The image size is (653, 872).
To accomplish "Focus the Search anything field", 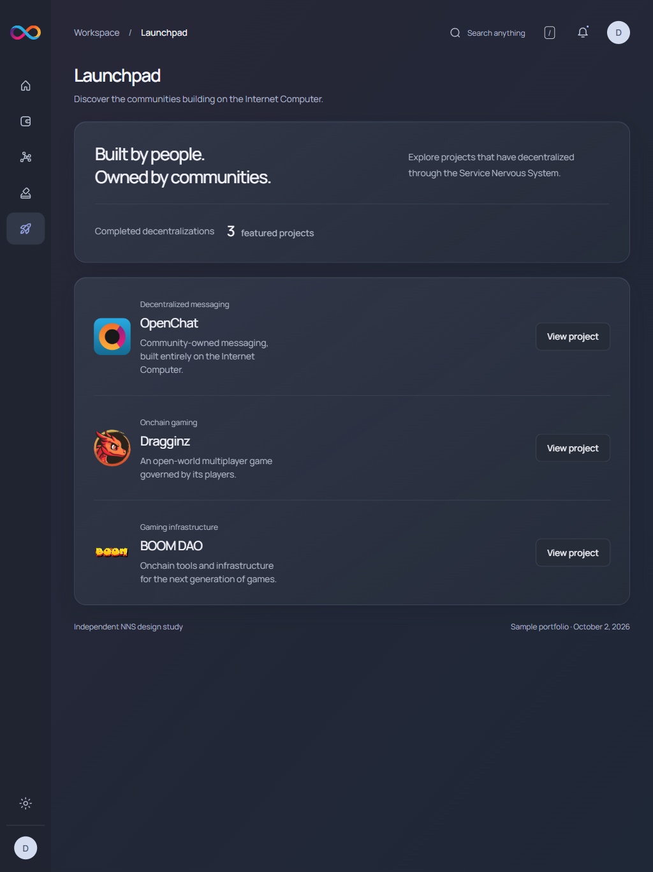I will pos(487,33).
